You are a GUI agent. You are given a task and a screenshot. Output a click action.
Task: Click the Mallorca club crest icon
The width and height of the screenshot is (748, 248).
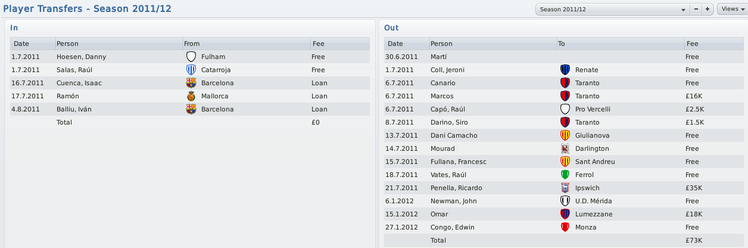[191, 96]
